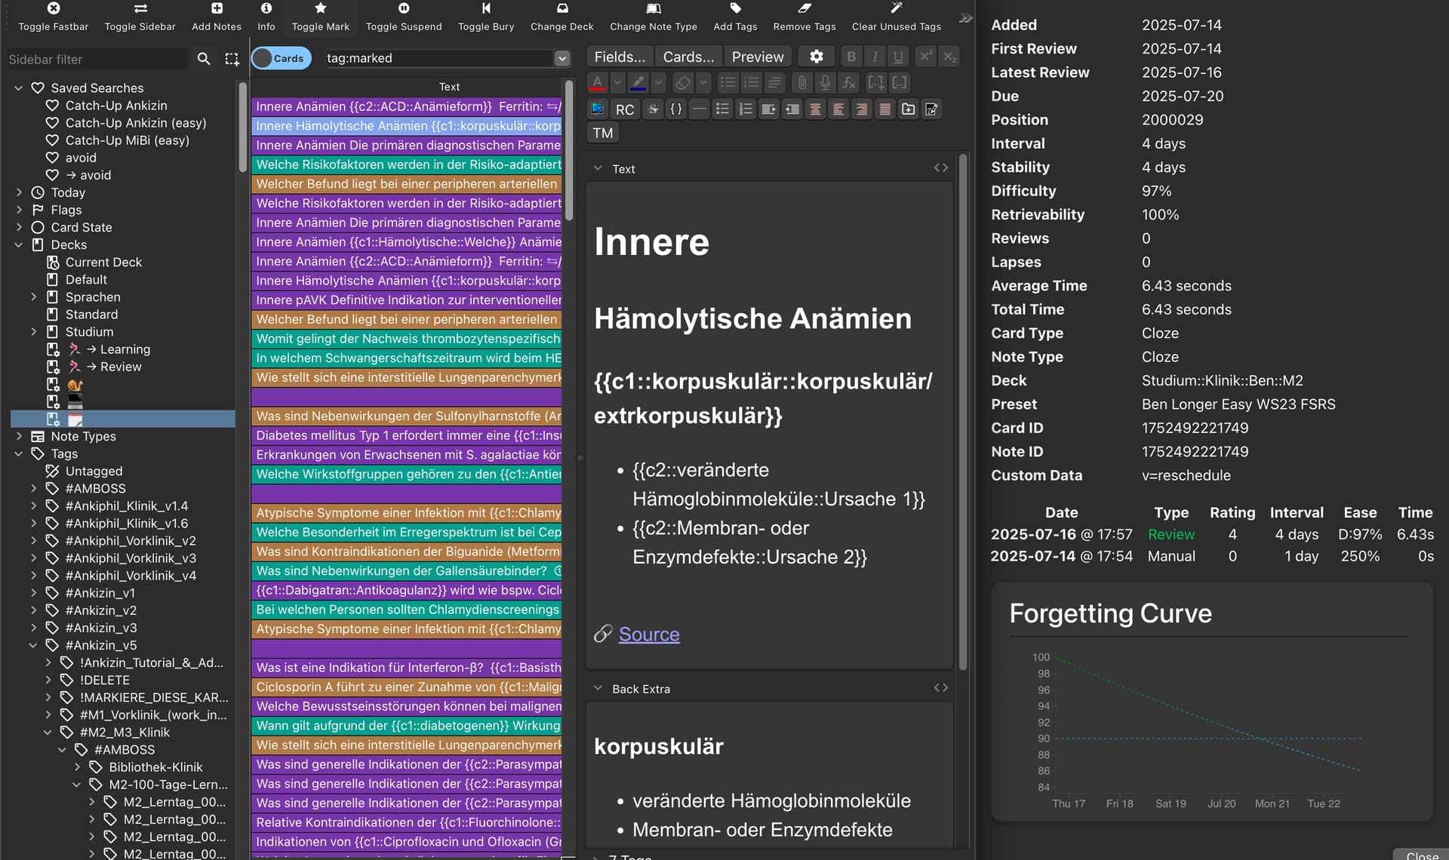Click the sidebar selection mode icon
Screen dimensions: 1449x860
(232, 59)
